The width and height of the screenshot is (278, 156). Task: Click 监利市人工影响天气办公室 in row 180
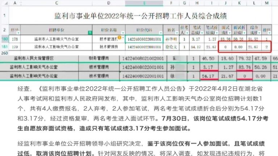(56, 39)
